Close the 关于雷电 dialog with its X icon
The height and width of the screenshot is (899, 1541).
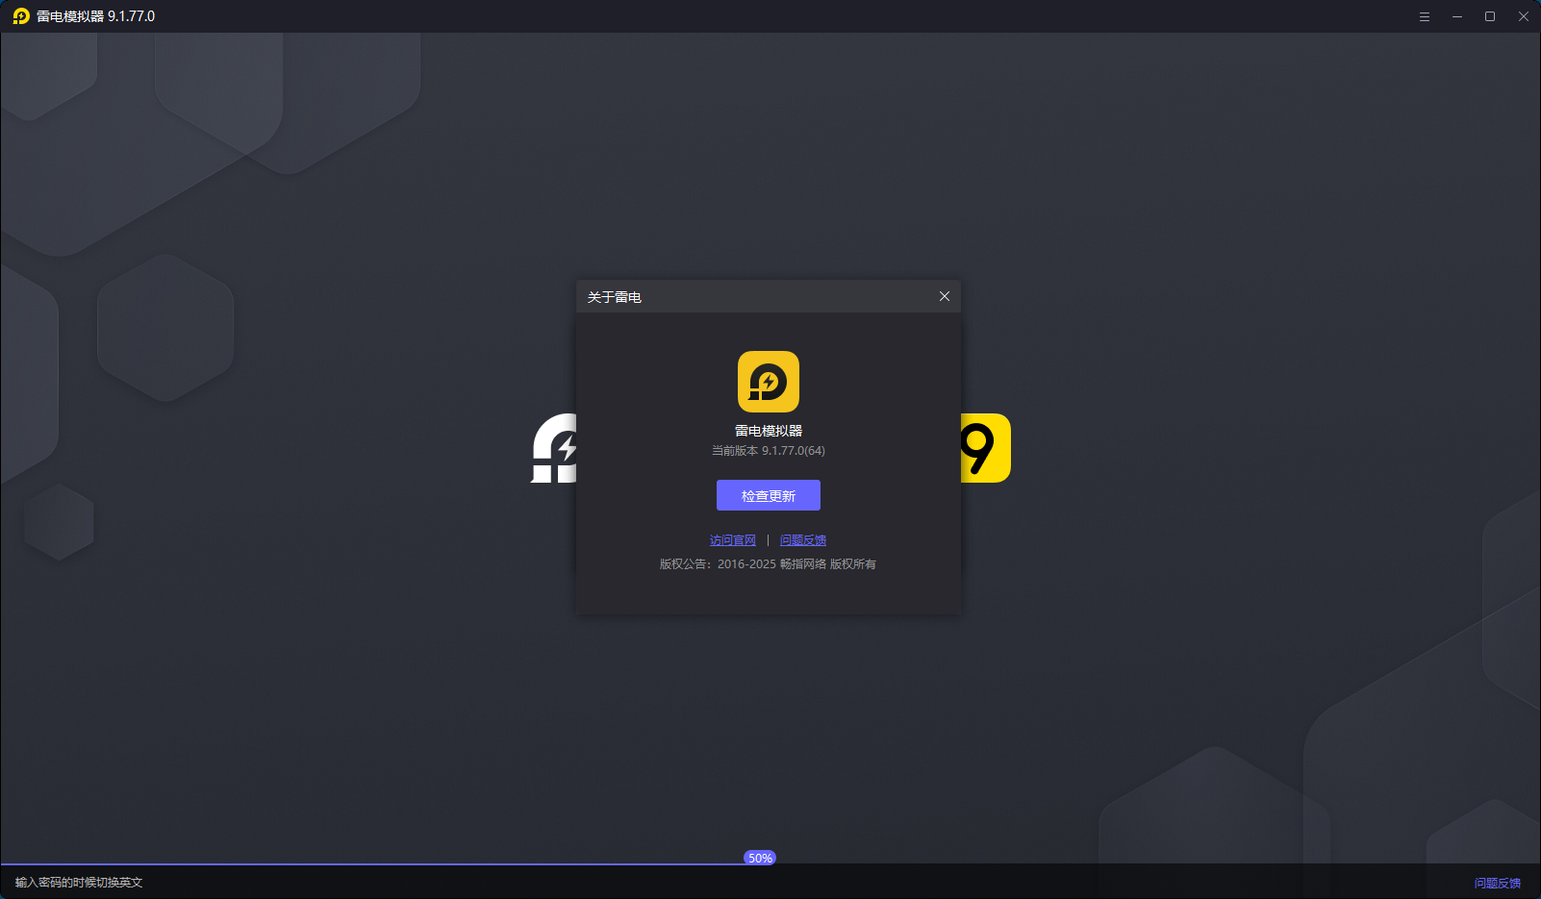(944, 296)
